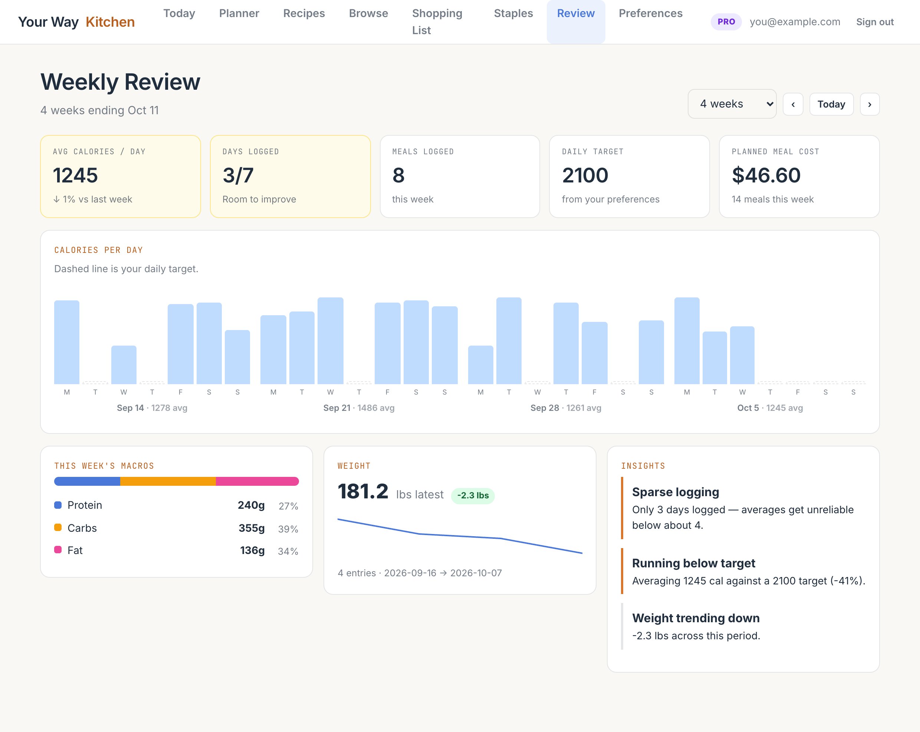Open the 4 weeks range dropdown
Screen dimensions: 920x732
pyautogui.click(x=732, y=104)
